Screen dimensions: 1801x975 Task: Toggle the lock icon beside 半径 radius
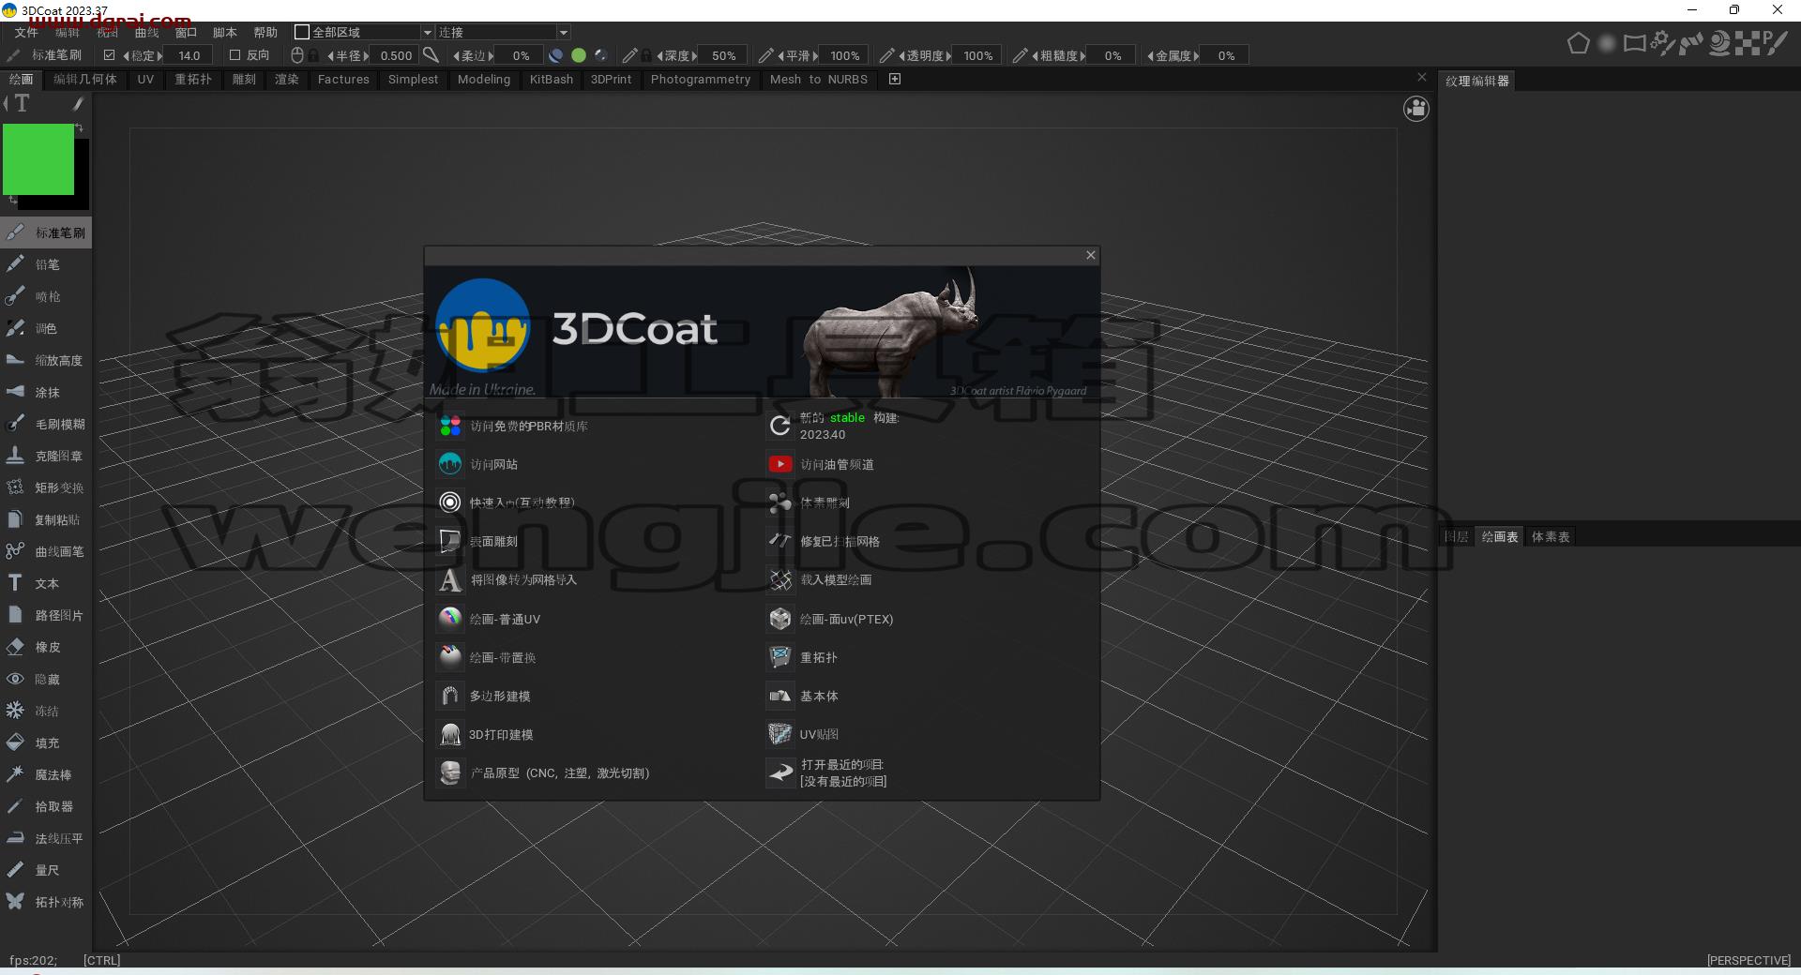[x=313, y=55]
